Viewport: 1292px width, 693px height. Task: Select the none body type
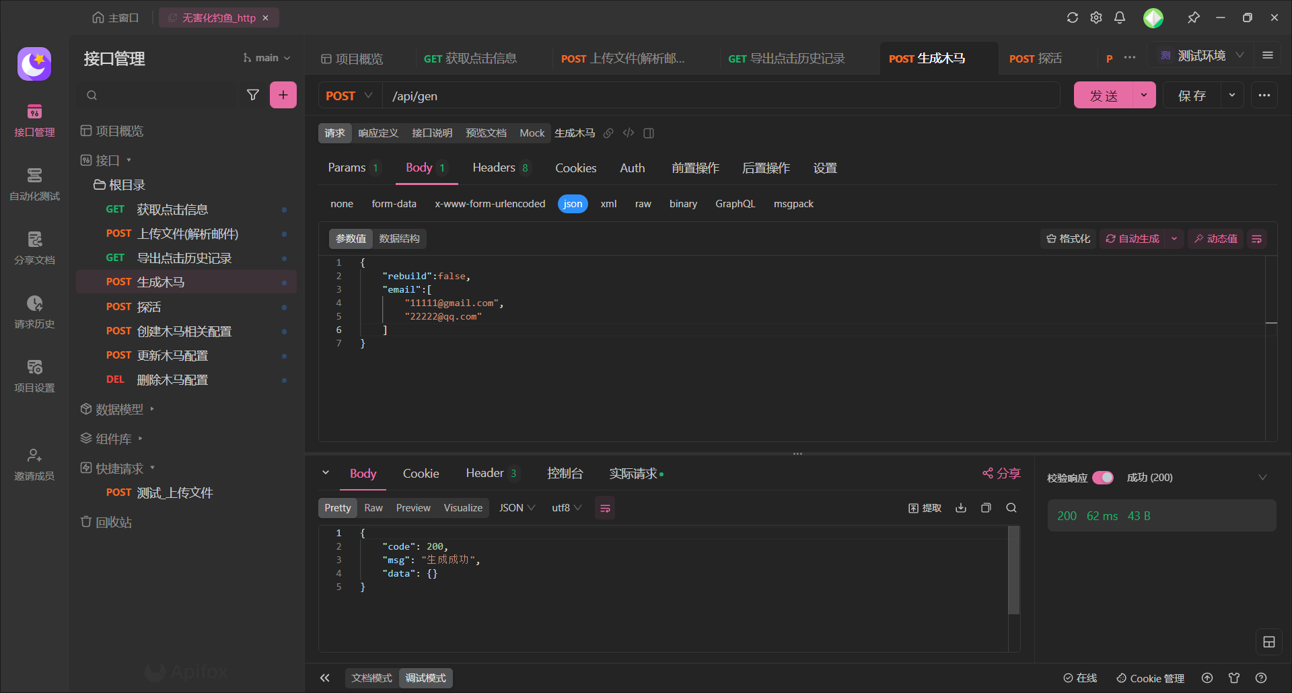[342, 204]
